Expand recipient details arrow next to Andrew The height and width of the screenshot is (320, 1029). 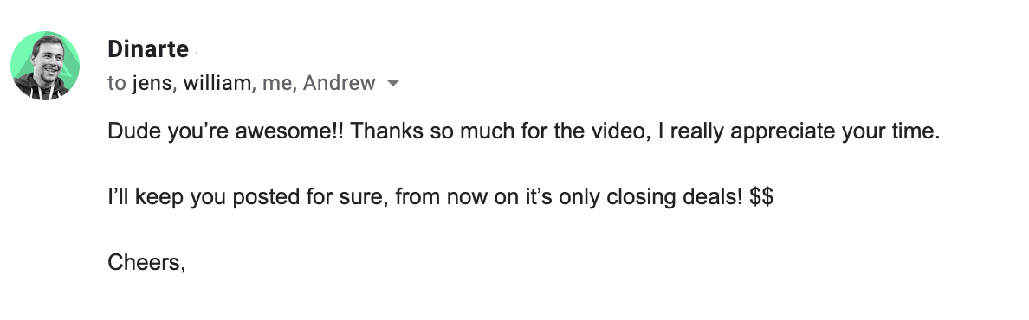coord(393,83)
